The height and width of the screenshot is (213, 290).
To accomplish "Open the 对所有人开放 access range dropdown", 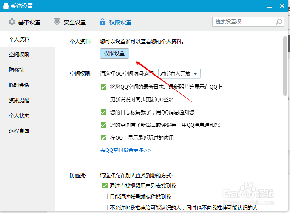I will [179, 74].
